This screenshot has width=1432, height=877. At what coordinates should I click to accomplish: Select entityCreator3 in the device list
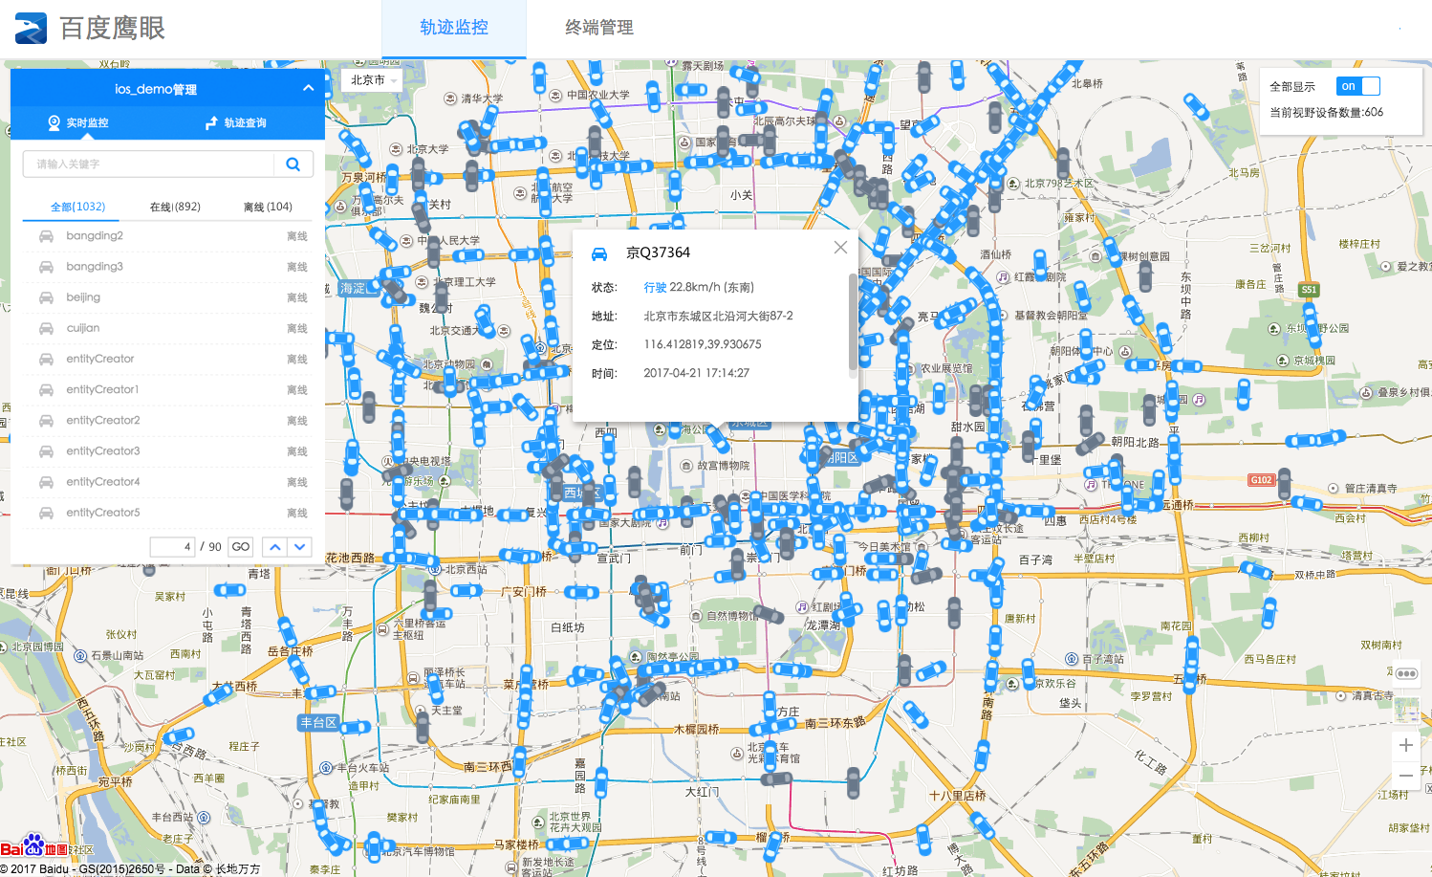(x=102, y=451)
